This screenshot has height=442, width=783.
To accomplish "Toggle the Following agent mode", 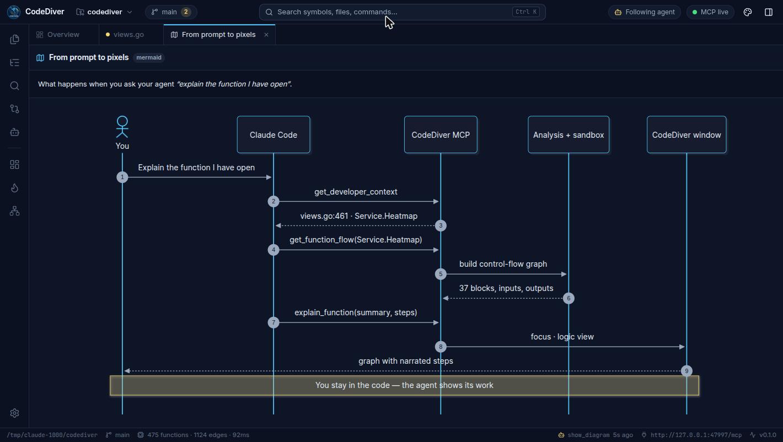I will [645, 12].
